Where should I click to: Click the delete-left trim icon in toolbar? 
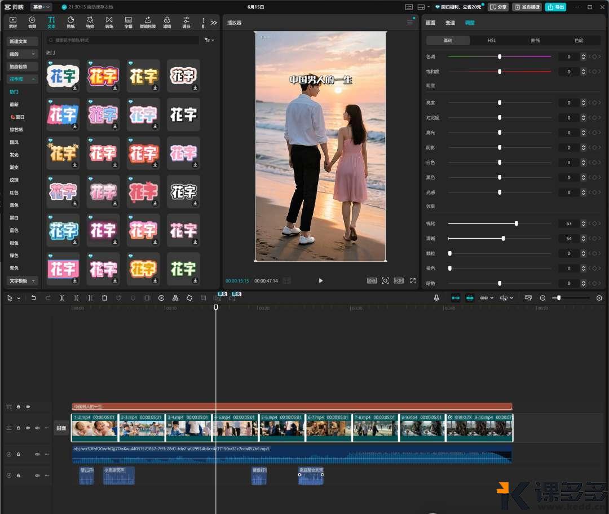(x=76, y=298)
